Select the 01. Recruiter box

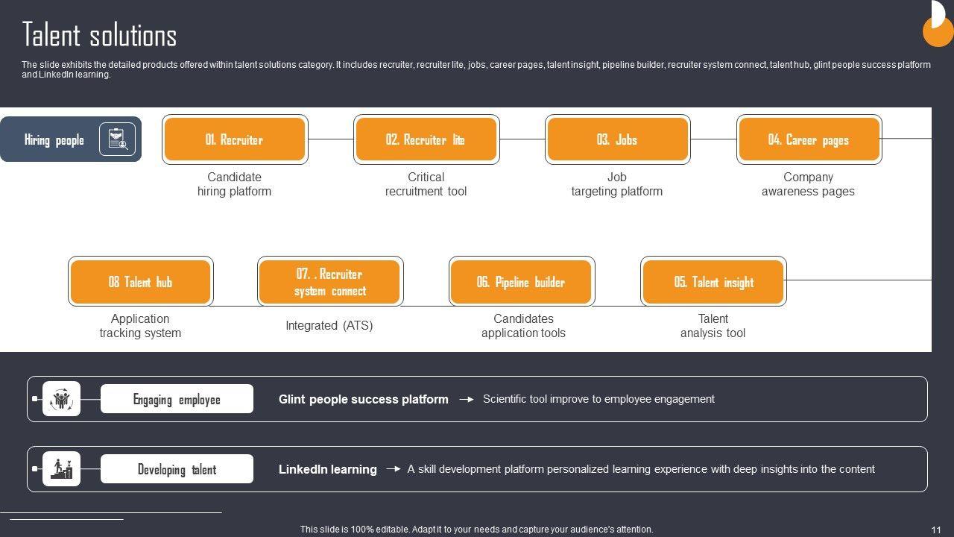tap(235, 139)
